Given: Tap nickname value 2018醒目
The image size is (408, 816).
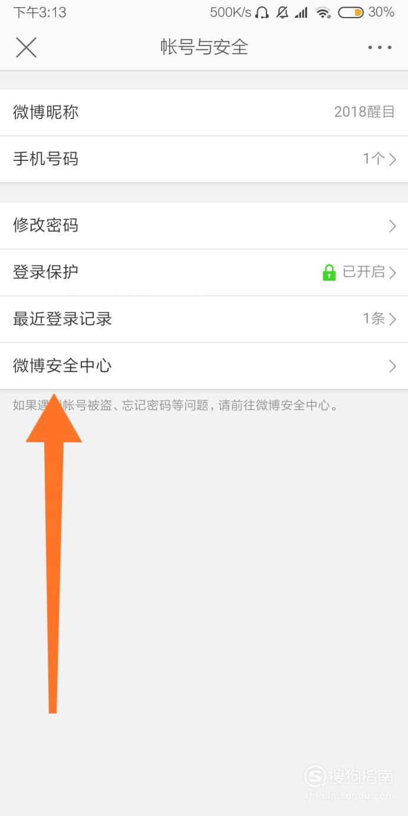Looking at the screenshot, I should click(x=364, y=112).
